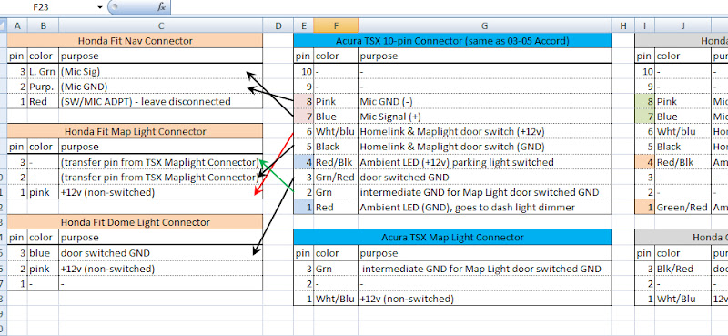Image resolution: width=728 pixels, height=336 pixels.
Task: Click 'Ambient LED (+12v) parking light switched' cell
Action: pyautogui.click(x=485, y=162)
